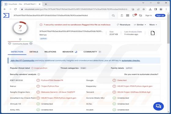Open the chat bubble button
The height and width of the screenshot is (114, 171).
158,106
